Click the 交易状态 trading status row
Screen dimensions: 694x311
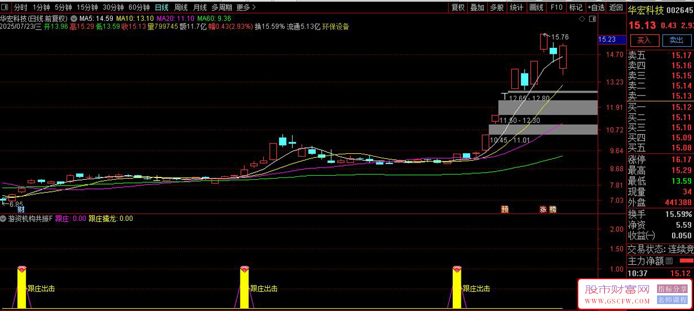[660, 250]
